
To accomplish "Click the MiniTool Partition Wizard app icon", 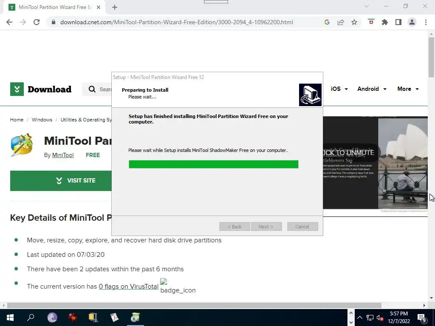I will tap(22, 145).
